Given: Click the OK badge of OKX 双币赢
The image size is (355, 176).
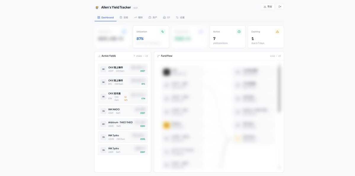Looking at the screenshot, I should point(103,97).
